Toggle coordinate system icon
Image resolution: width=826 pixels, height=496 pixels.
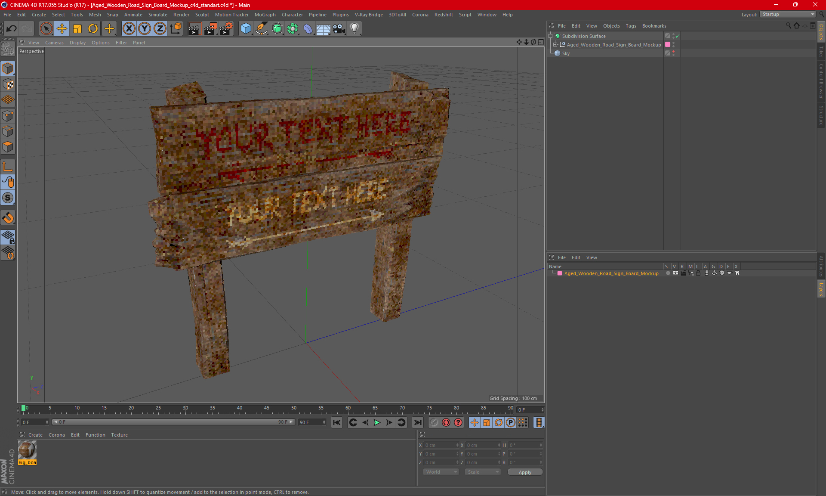pos(176,28)
